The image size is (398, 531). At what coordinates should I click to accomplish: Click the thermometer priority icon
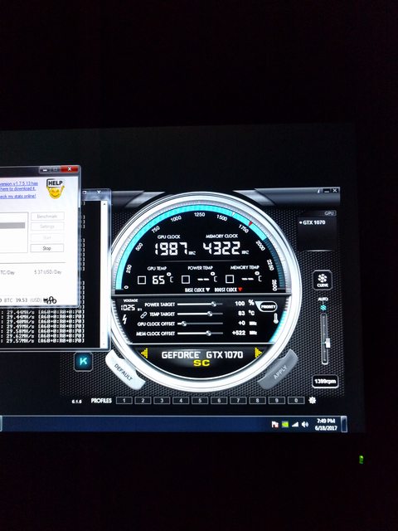tap(276, 319)
